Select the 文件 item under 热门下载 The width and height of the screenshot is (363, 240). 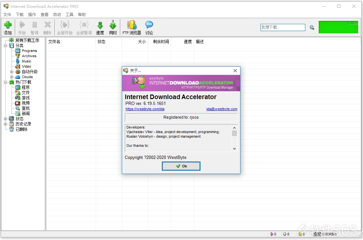pos(26,93)
